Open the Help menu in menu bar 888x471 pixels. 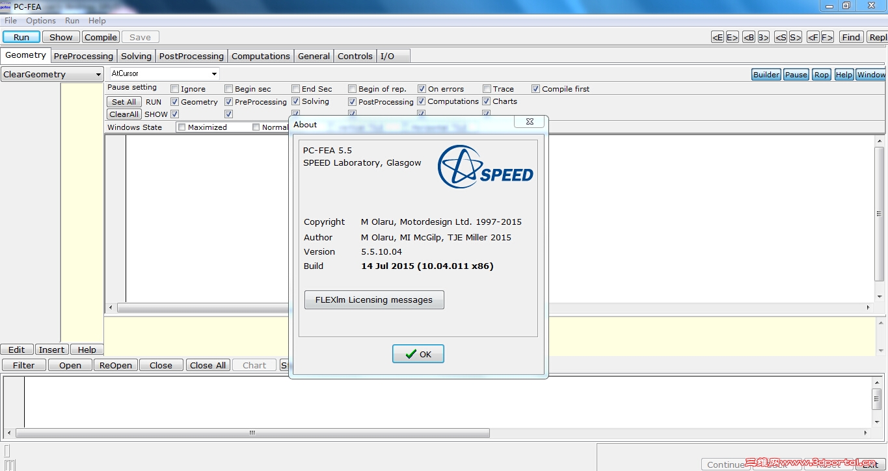(97, 21)
